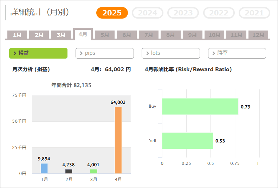Click the 4,238 value label
Viewport: 278px width, 188px height.
69,165
